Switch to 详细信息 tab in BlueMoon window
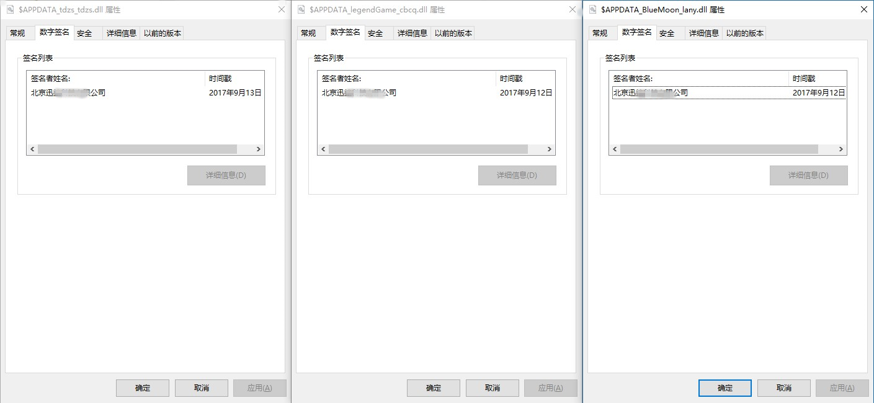The height and width of the screenshot is (403, 874). (703, 32)
